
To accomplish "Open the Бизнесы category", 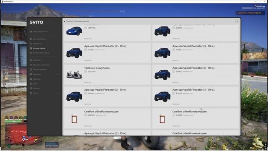I will click(x=35, y=89).
